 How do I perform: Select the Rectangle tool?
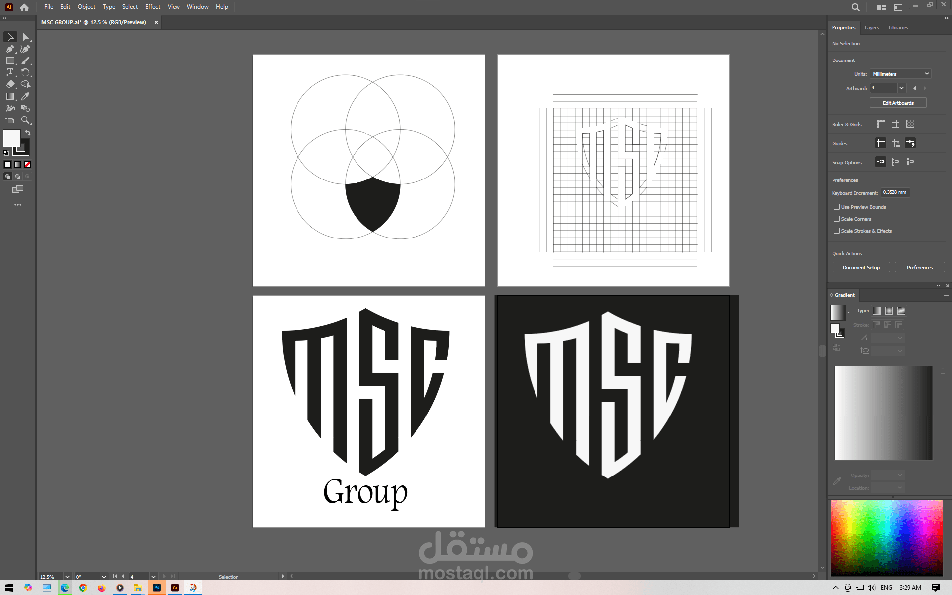click(x=10, y=60)
